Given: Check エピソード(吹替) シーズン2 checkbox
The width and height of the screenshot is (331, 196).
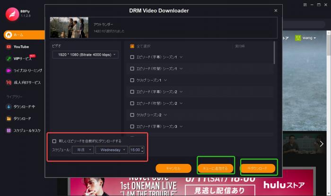Looking at the screenshot, I should point(132,103).
